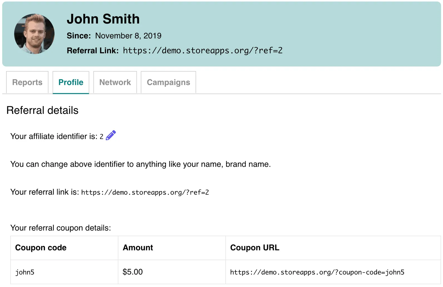The width and height of the screenshot is (443, 287).
Task: Open the Campaigns tab
Action: [x=168, y=82]
